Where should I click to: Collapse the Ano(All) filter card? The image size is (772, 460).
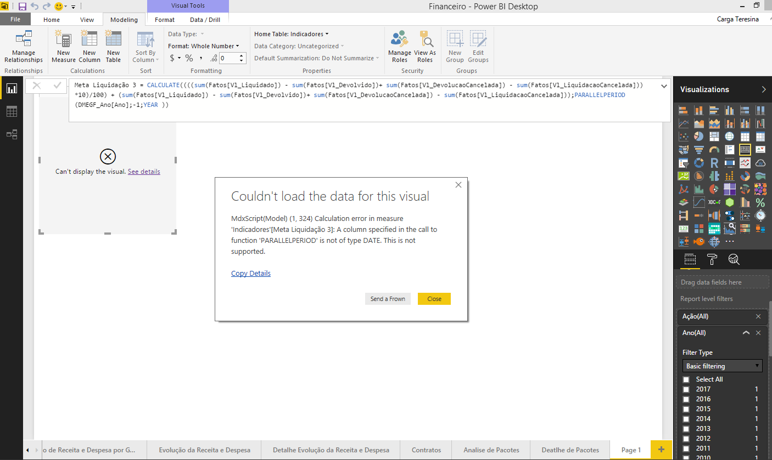[746, 333]
